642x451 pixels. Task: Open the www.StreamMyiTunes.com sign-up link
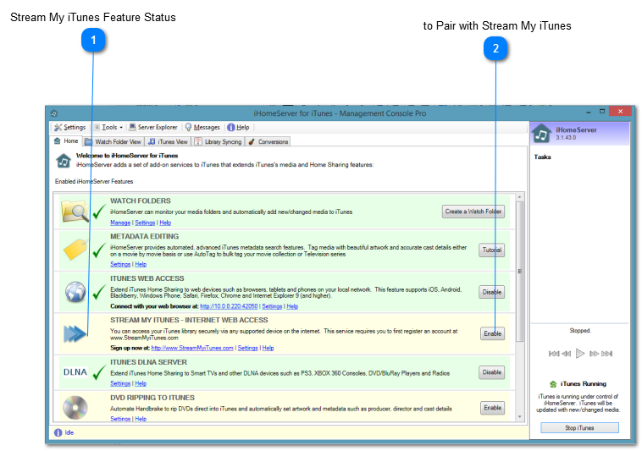click(192, 348)
